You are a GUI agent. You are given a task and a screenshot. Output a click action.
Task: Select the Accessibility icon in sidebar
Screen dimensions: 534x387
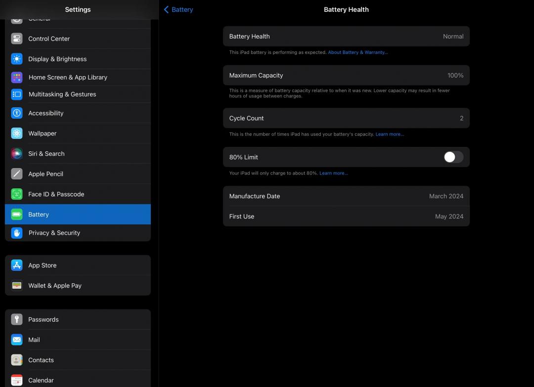(x=17, y=113)
